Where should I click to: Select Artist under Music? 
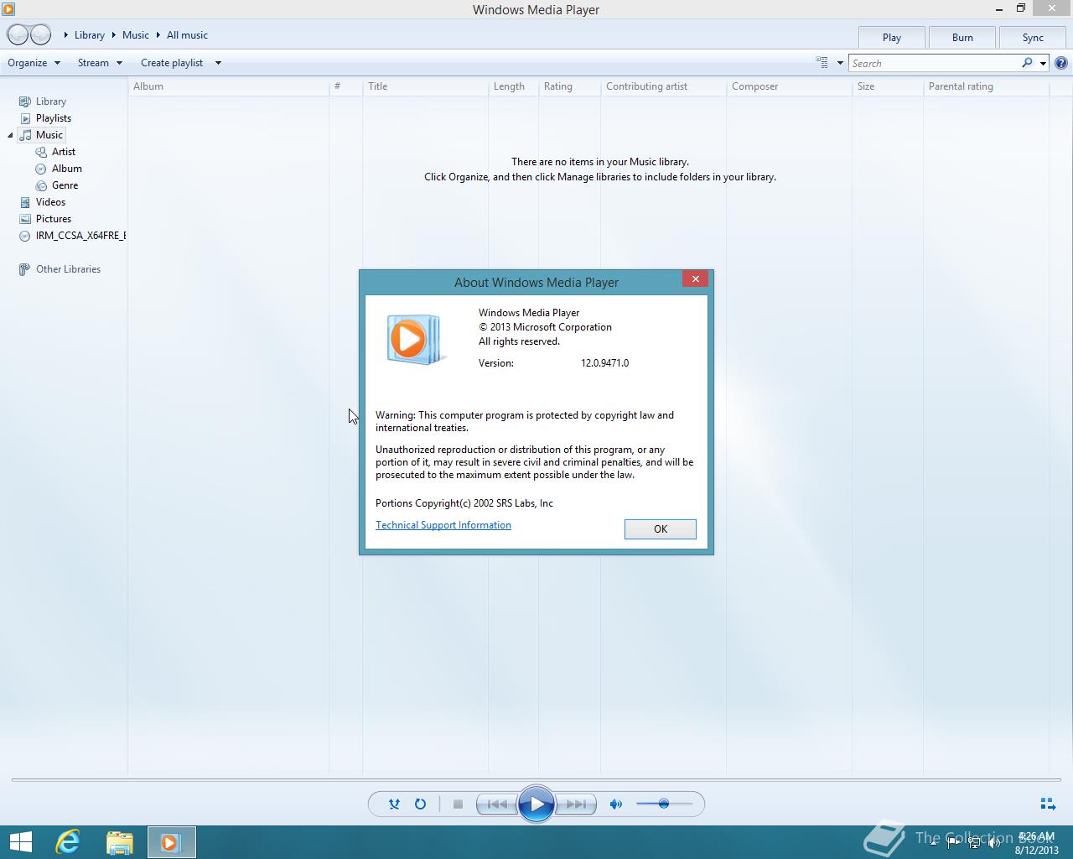point(63,152)
